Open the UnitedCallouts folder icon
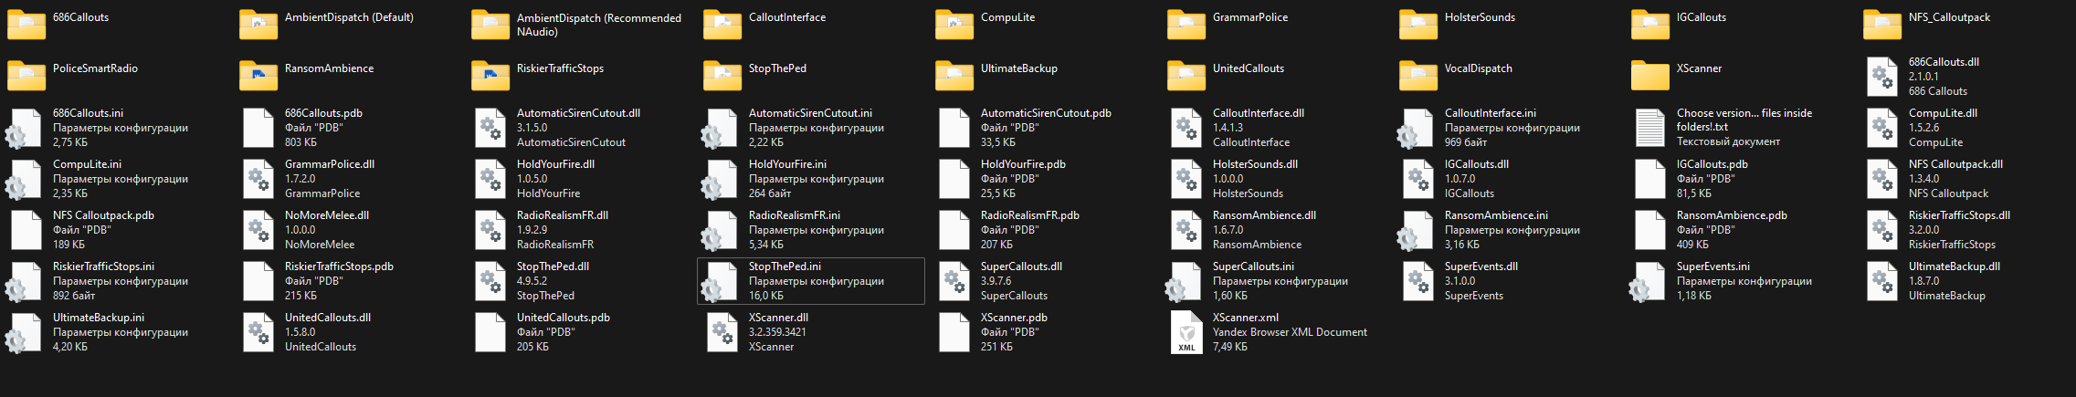The width and height of the screenshot is (2076, 397). point(1186,76)
